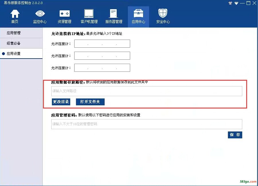Image resolution: width=258 pixels, height=186 pixels.
Task: Click the skin shirt icon in title bar
Action: [230, 3]
